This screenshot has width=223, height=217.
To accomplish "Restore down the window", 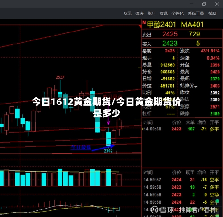I will point(204,4).
